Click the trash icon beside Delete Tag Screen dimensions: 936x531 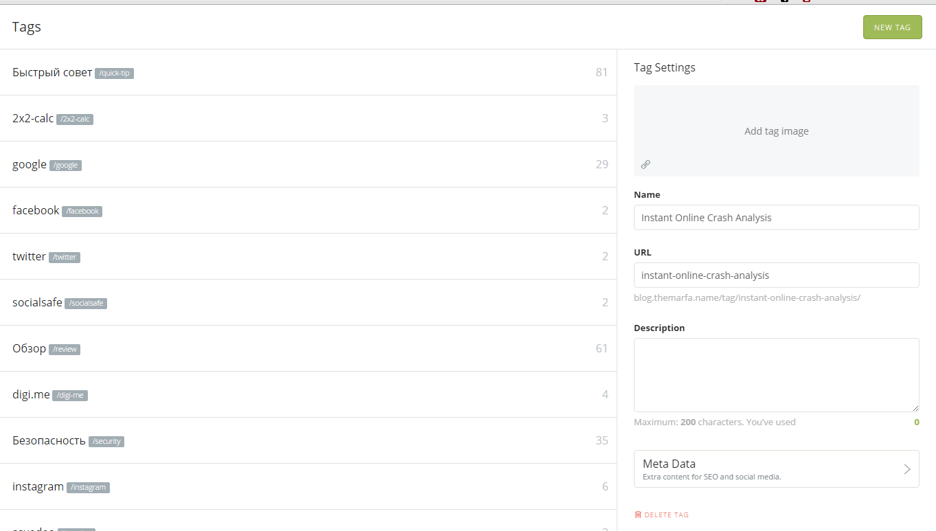[x=638, y=515]
